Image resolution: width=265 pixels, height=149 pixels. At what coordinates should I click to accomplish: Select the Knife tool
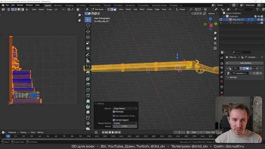pos(88,96)
